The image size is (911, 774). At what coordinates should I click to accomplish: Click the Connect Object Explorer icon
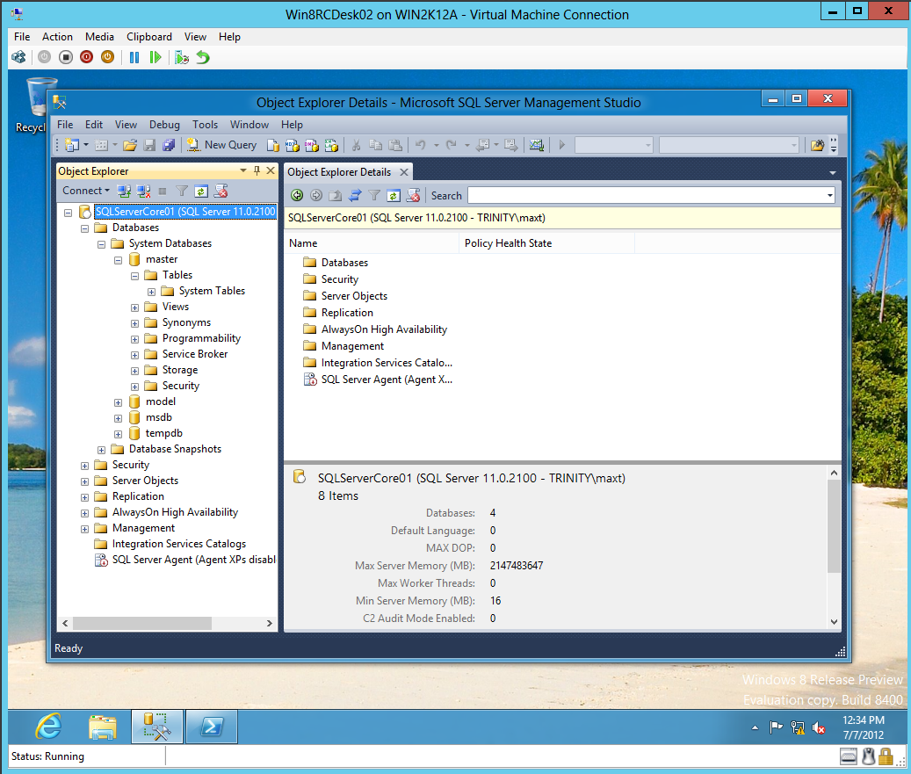pos(124,191)
